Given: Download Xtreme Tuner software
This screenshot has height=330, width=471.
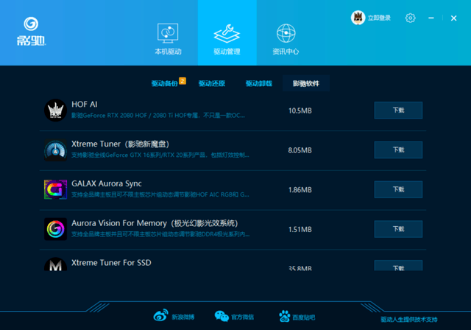Looking at the screenshot, I should pos(398,150).
